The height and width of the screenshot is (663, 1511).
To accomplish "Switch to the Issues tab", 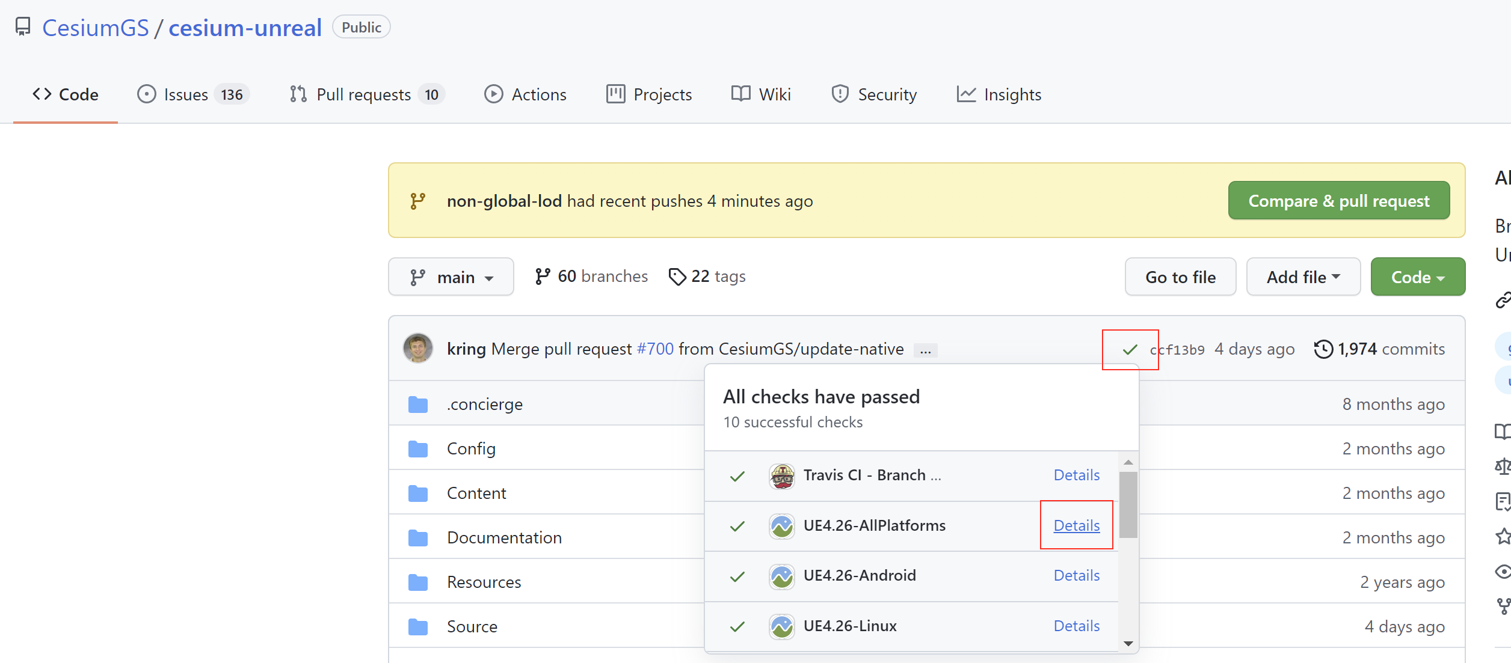I will (x=186, y=94).
